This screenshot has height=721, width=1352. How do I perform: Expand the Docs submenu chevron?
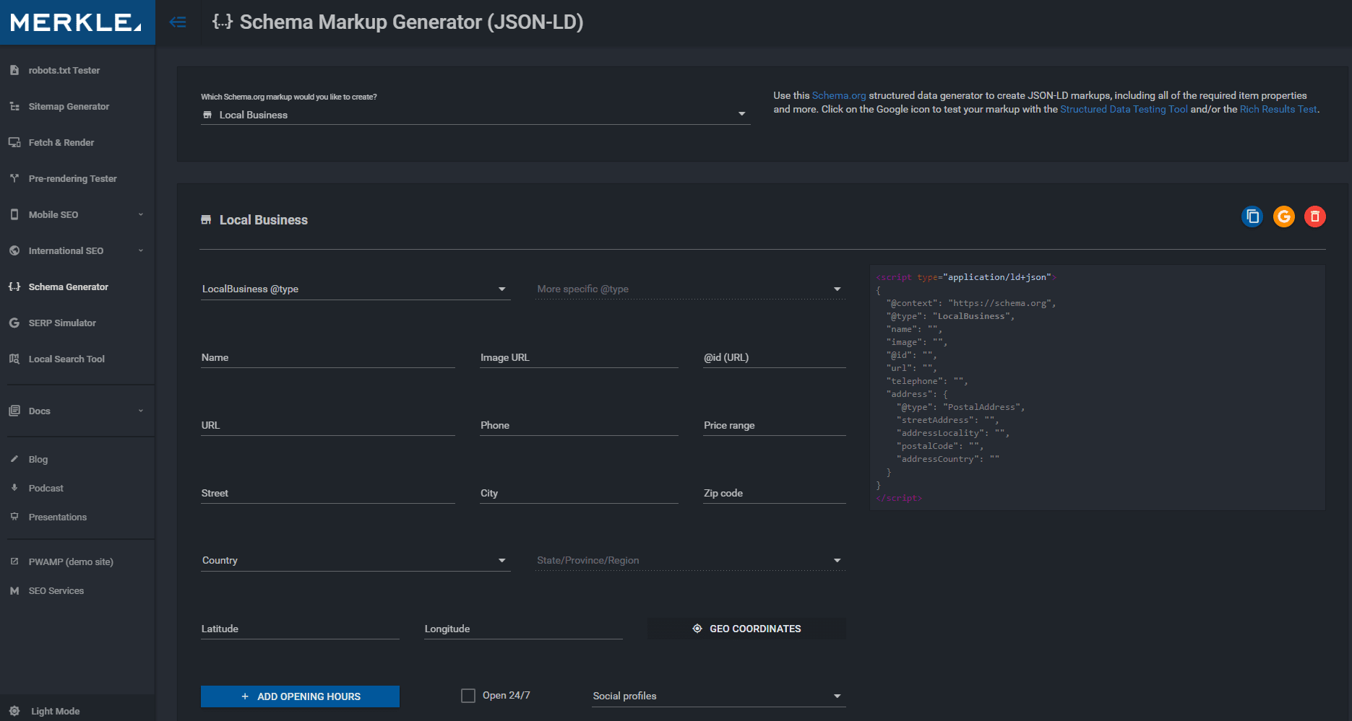click(141, 411)
